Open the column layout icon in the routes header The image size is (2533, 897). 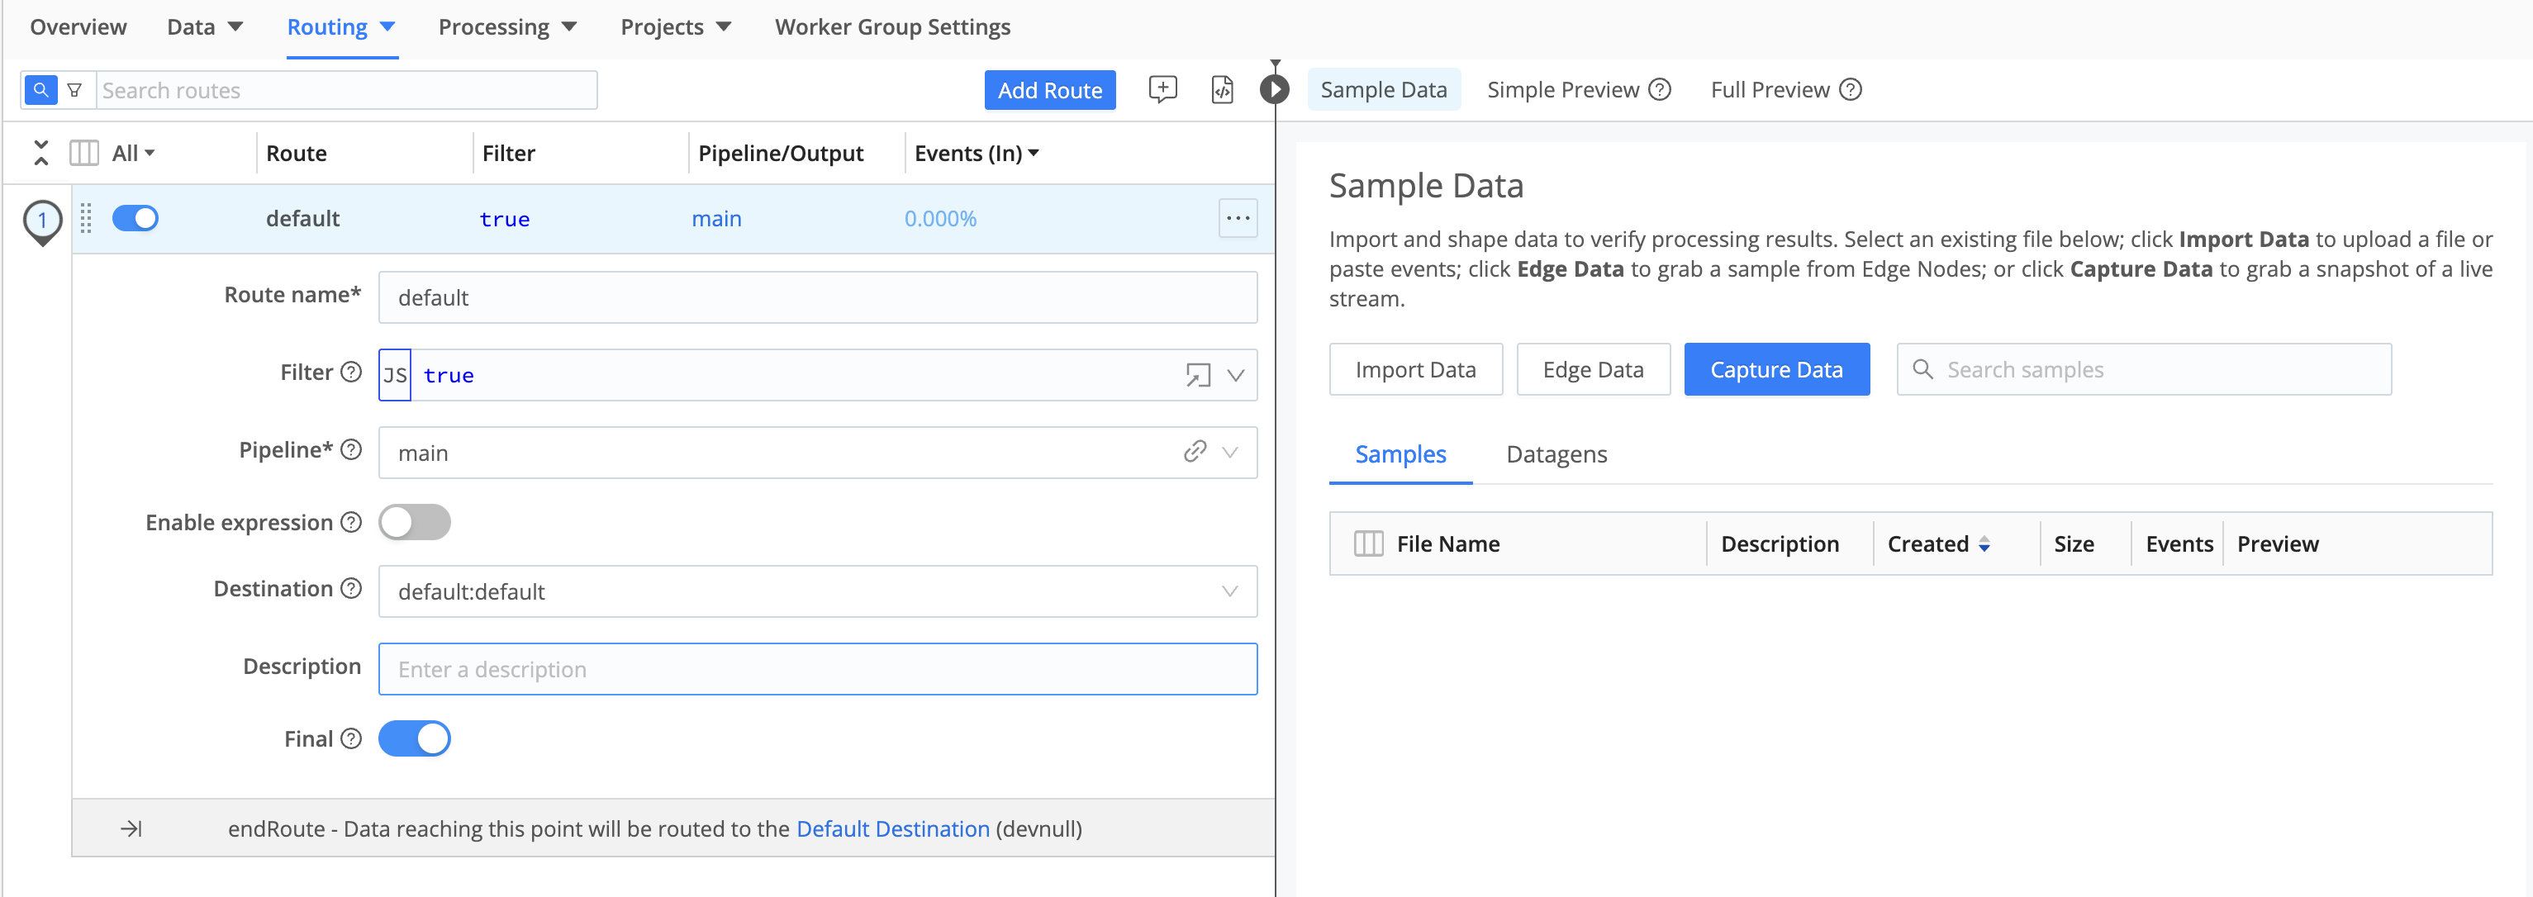[x=83, y=153]
